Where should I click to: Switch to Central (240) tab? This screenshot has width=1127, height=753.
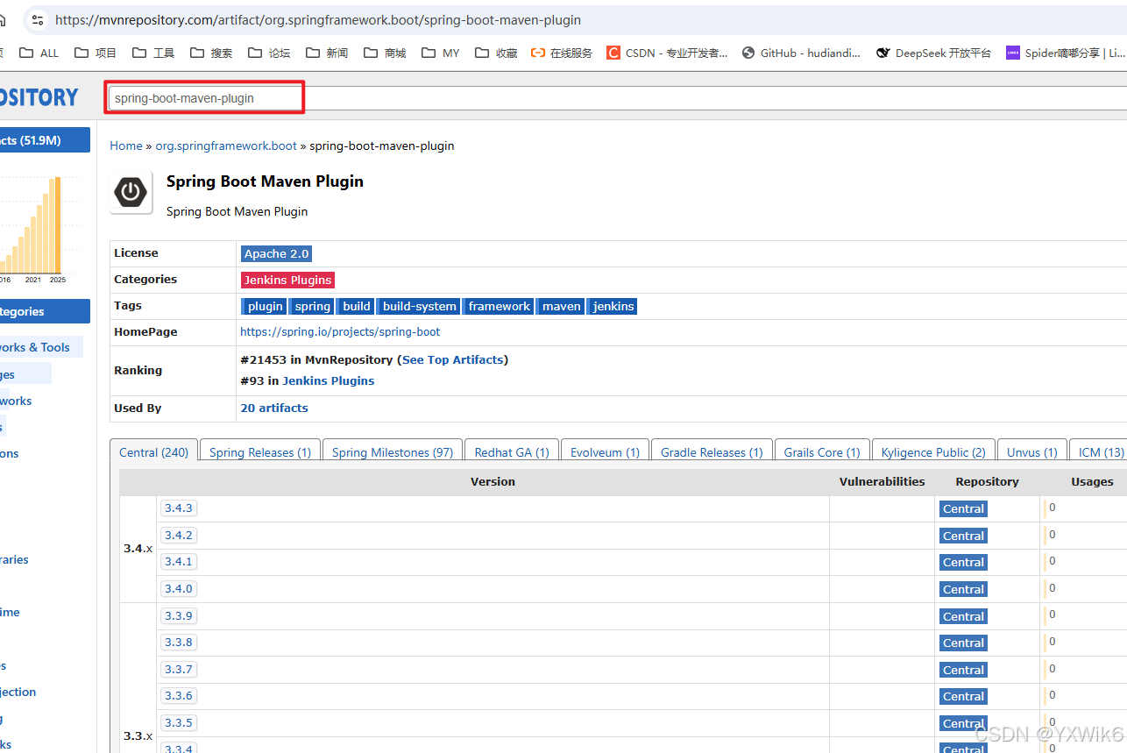(153, 452)
